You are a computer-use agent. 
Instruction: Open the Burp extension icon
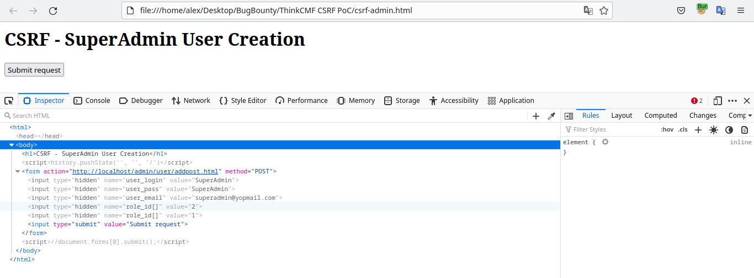702,9
